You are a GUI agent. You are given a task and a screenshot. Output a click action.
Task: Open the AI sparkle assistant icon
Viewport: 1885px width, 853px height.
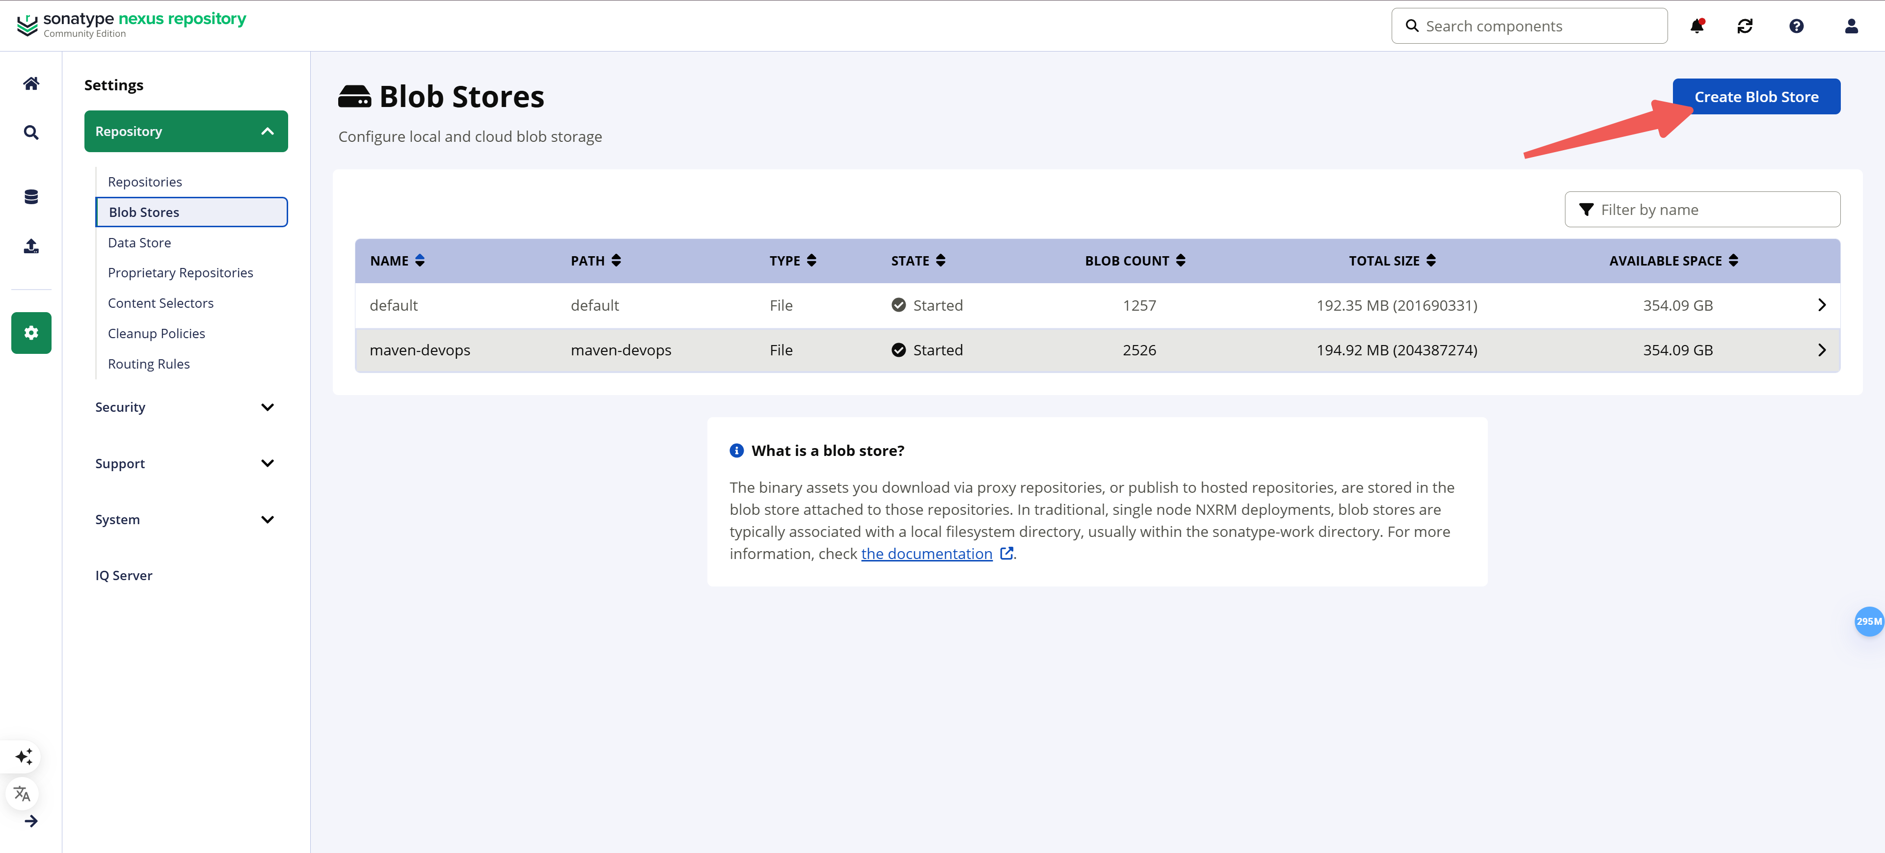pyautogui.click(x=24, y=756)
